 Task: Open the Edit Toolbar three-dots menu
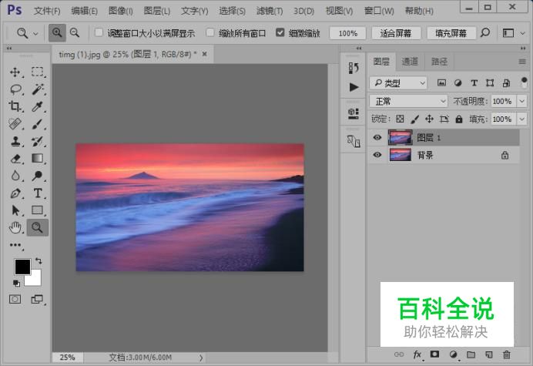coord(15,245)
